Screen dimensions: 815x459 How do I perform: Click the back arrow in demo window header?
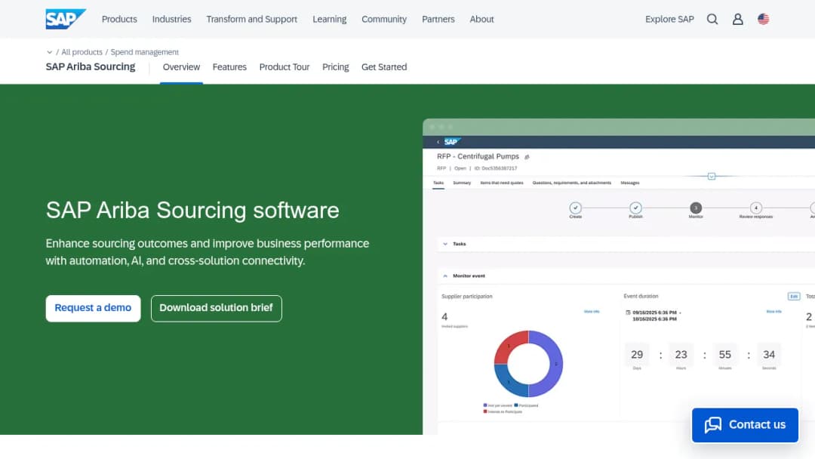[x=438, y=142]
